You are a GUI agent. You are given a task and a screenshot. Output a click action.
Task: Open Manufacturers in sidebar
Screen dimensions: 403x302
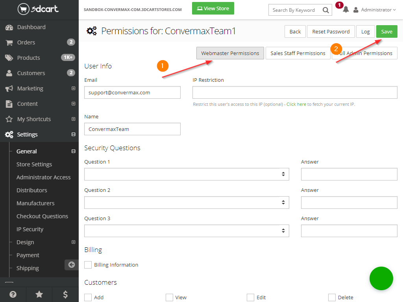click(x=35, y=203)
